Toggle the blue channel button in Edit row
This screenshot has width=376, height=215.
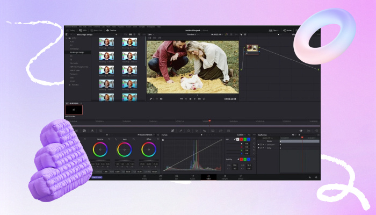249,139
